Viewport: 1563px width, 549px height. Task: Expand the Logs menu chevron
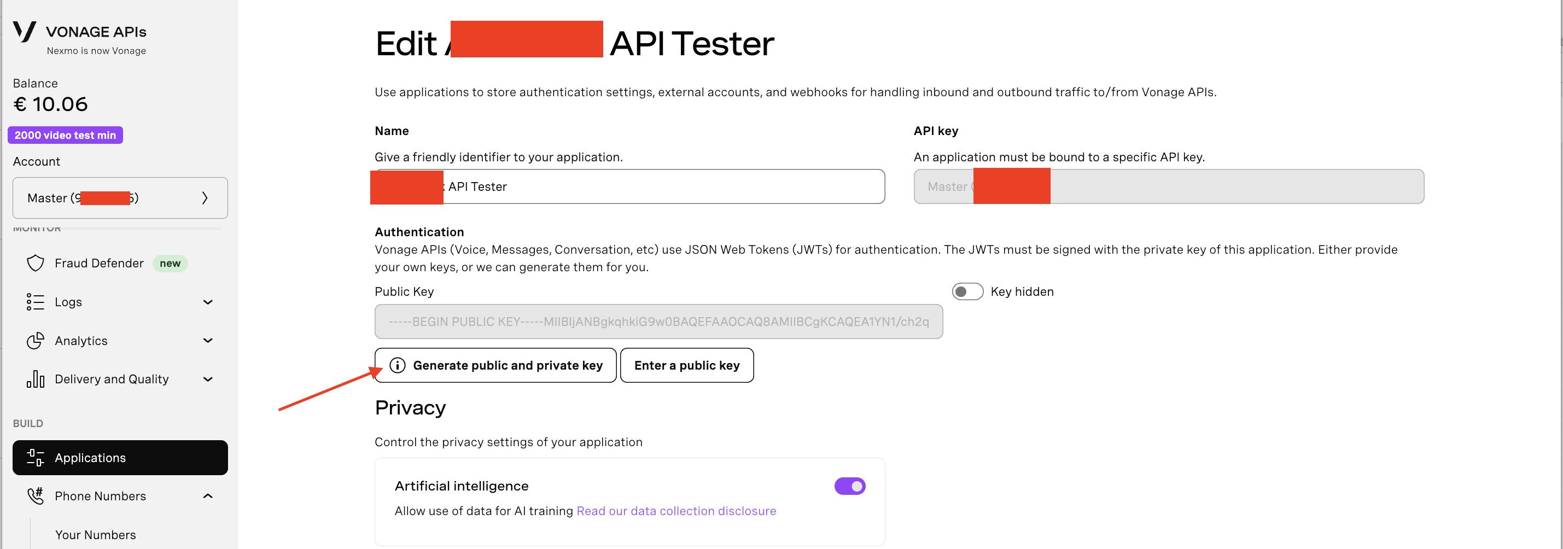[207, 302]
